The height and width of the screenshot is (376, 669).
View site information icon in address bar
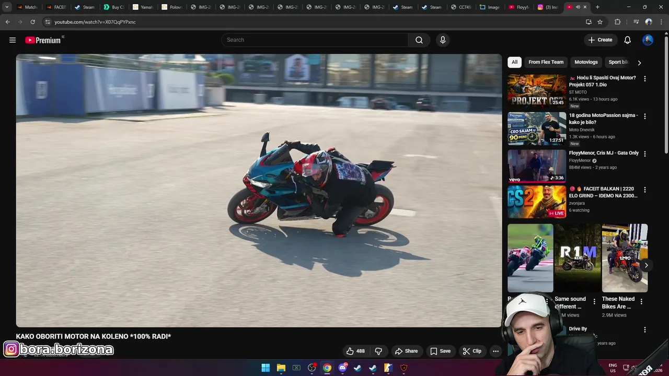(x=48, y=22)
